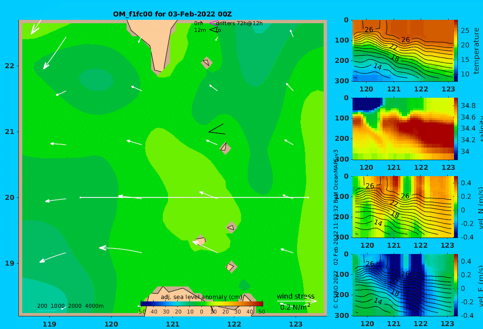483x329 pixels.
Task: Click the small island marker just below latitude 22
Action: point(207,63)
